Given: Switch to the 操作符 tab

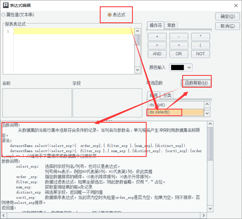Looking at the screenshot, I should [x=155, y=25].
